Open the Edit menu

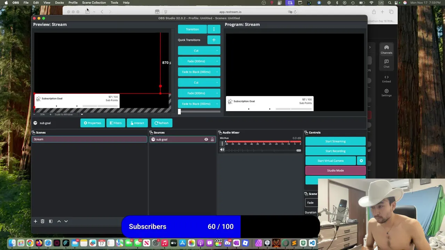click(x=36, y=3)
